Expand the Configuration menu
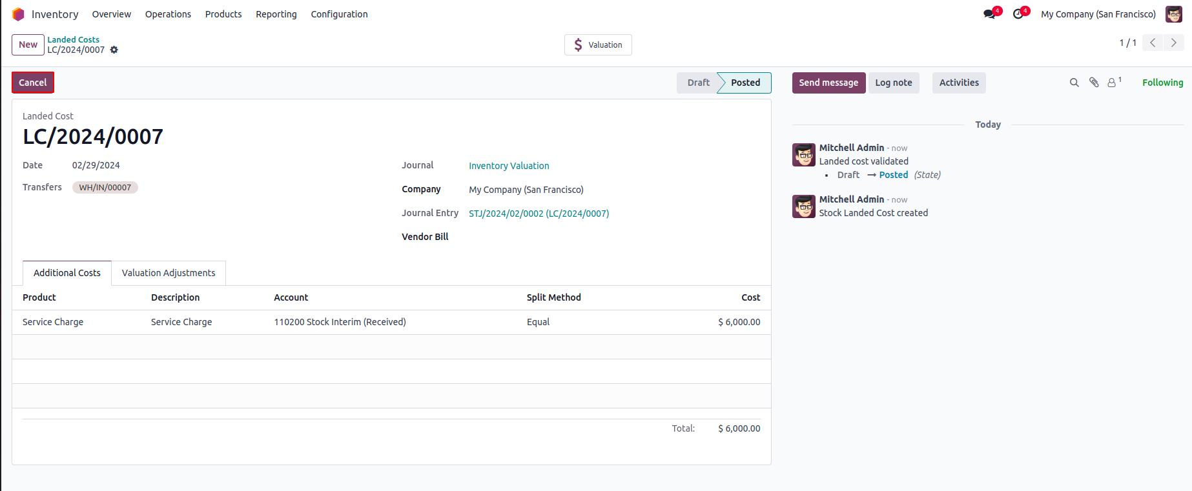This screenshot has width=1192, height=491. coord(339,14)
